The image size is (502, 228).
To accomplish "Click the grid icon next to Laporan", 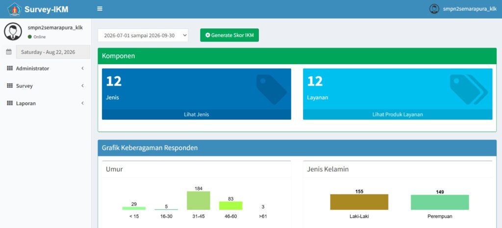I will (10, 103).
